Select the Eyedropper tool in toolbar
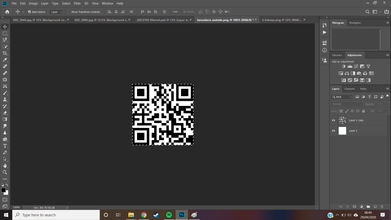Image resolution: width=391 pixels, height=220 pixels. 5,60
